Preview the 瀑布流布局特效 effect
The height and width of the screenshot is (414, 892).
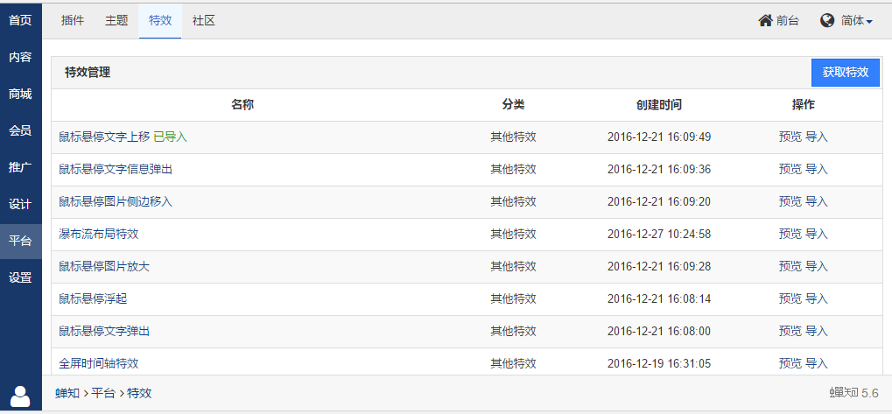pyautogui.click(x=790, y=234)
